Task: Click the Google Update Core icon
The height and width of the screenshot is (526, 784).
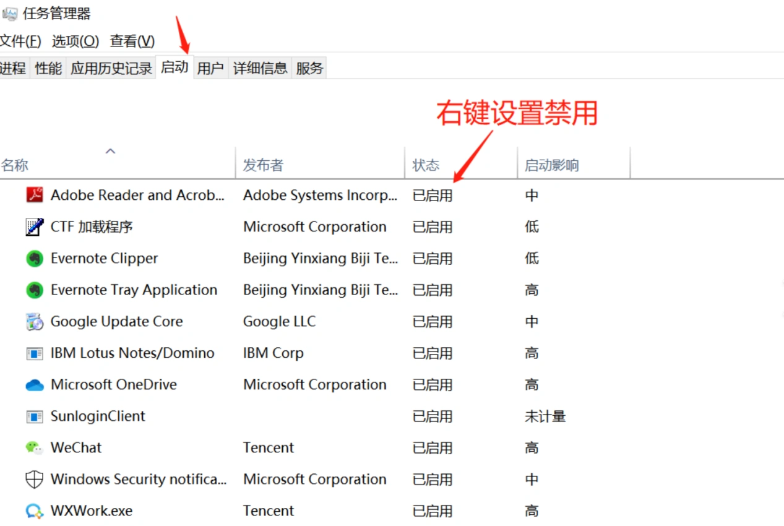Action: click(x=35, y=322)
